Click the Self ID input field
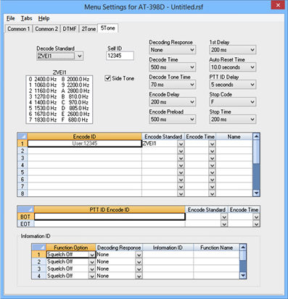 (120, 56)
